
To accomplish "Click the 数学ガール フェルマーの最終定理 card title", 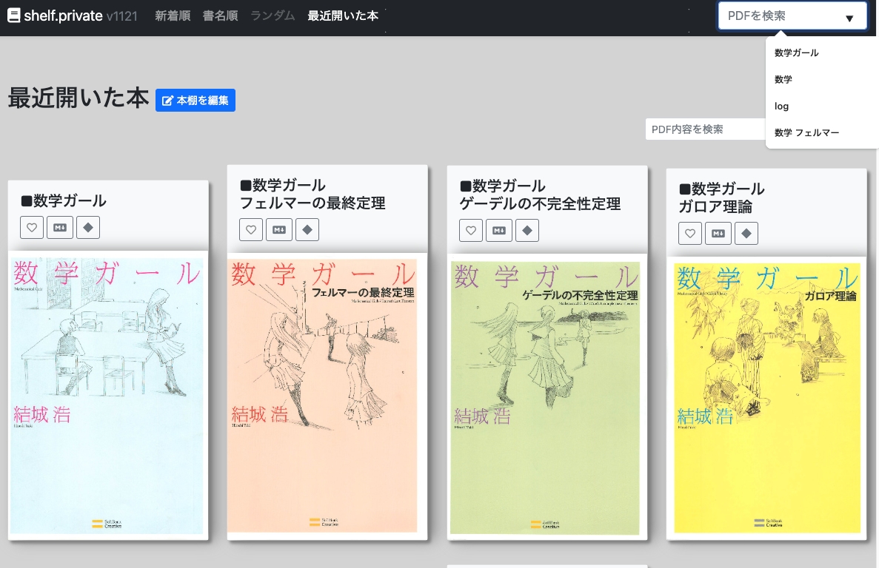I will point(313,194).
